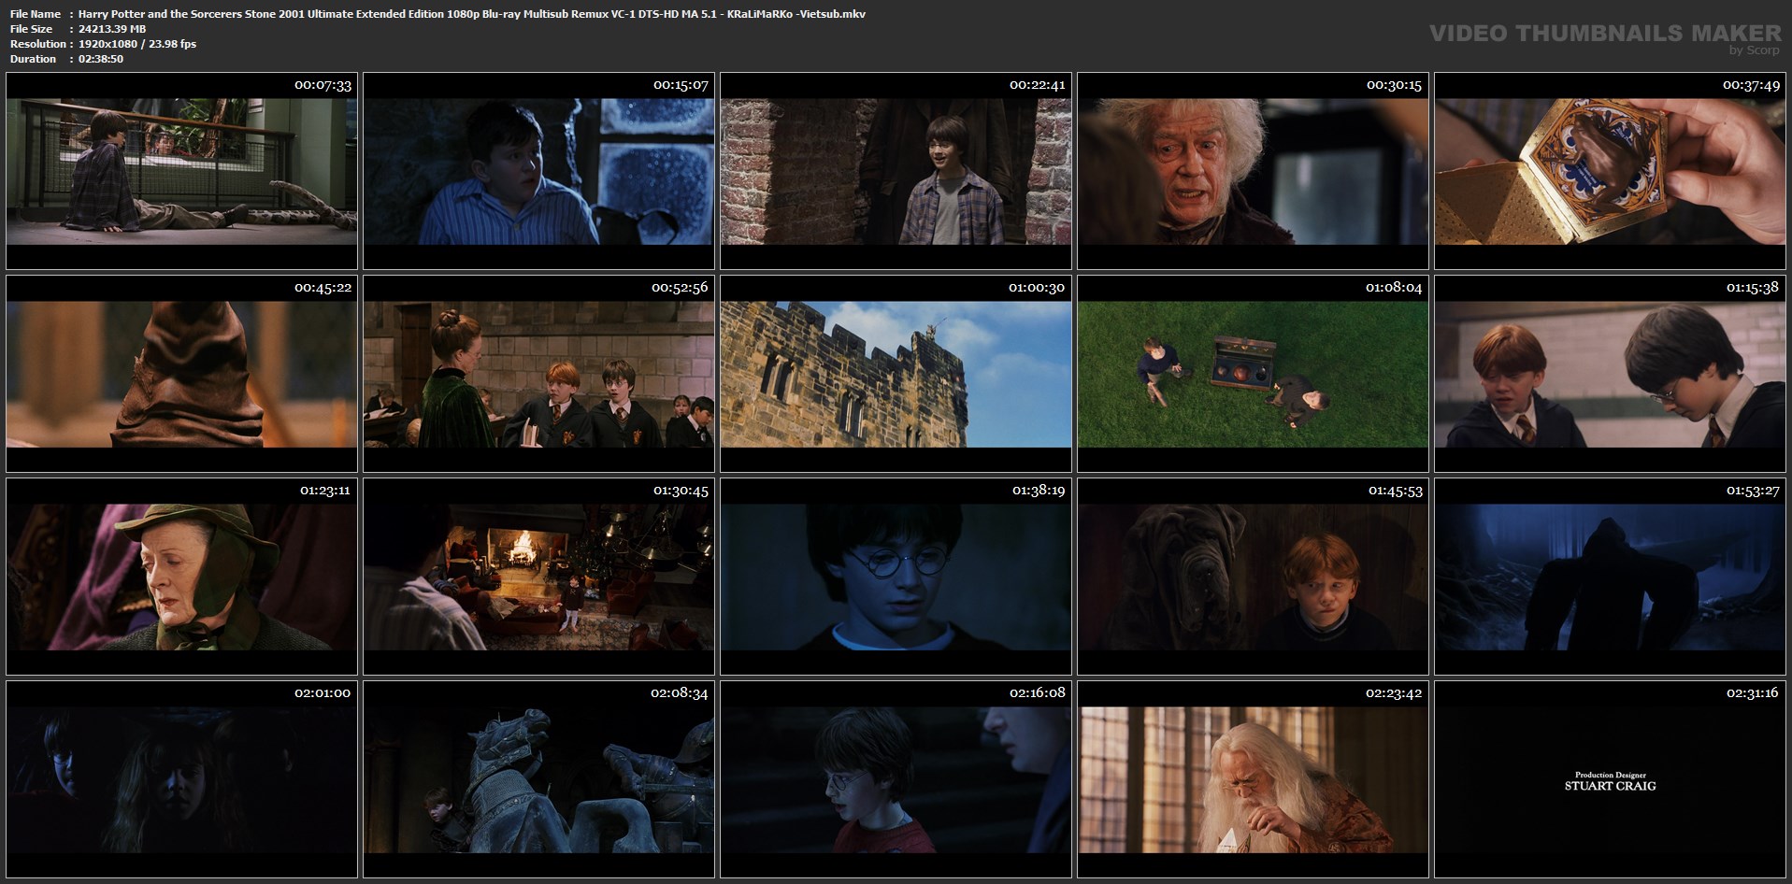Viewport: 1792px width, 884px height.
Task: Click the 00:07:33 timestamp label
Action: (x=323, y=85)
